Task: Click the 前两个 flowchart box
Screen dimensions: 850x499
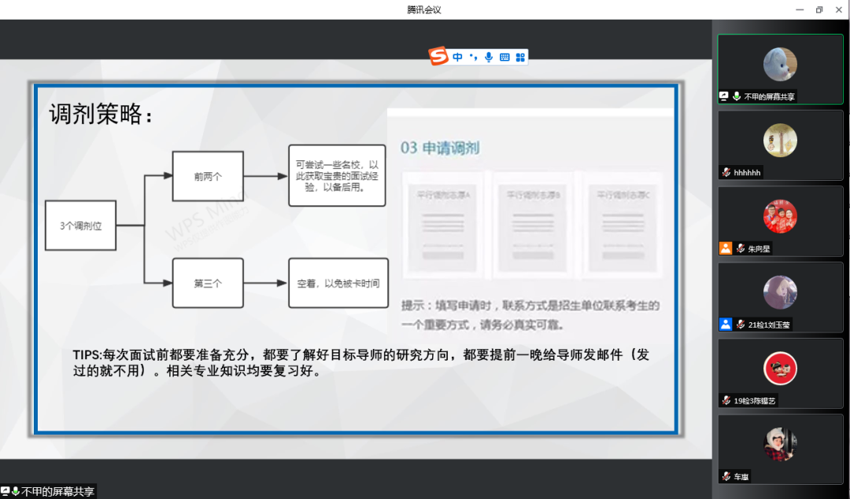Action: [208, 177]
